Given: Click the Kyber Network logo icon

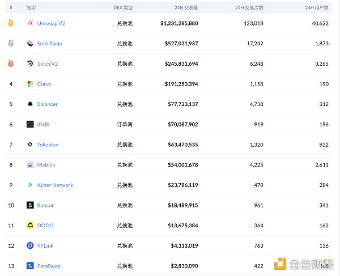Looking at the screenshot, I should (30, 185).
